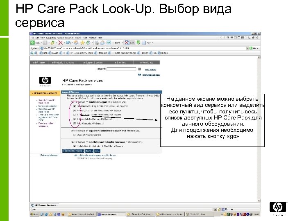Click the Mail envelope icon
Screen dimensions: 295x221
click(x=102, y=43)
